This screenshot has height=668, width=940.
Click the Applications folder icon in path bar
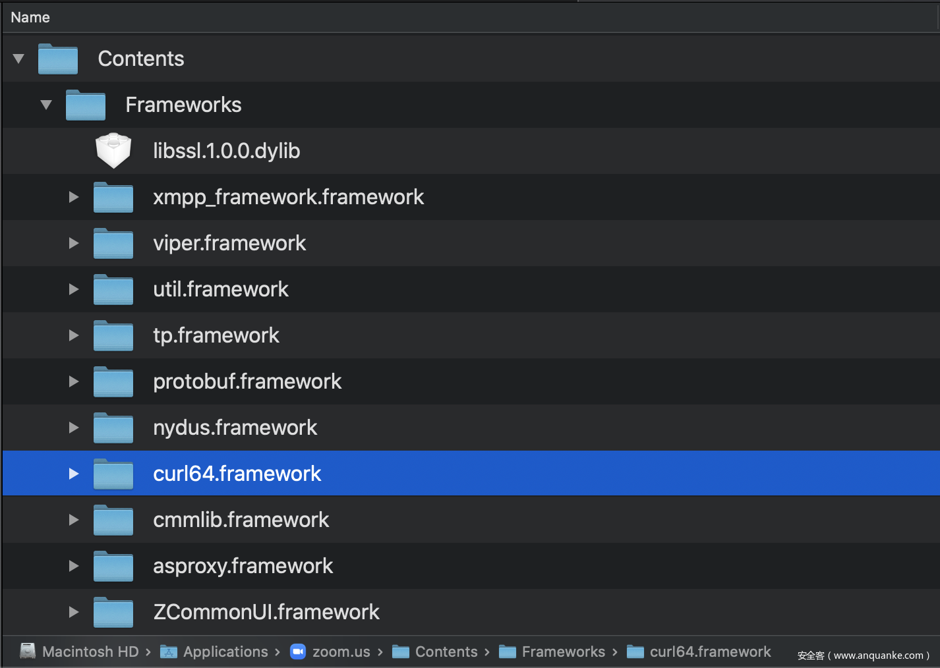(x=169, y=652)
